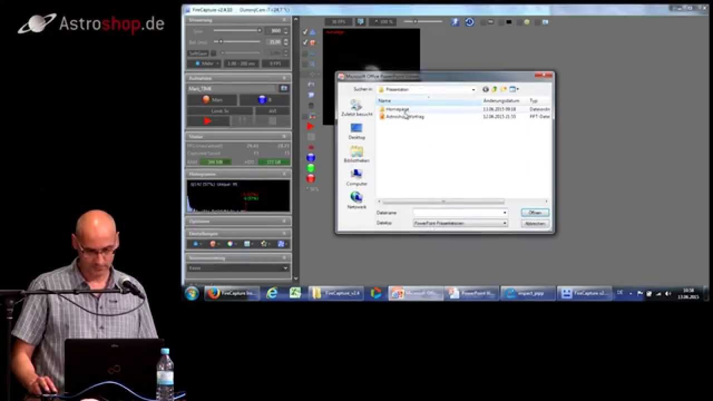Click Abbrechen to cancel the dialog
Viewport: 713px width, 401px height.
click(535, 223)
